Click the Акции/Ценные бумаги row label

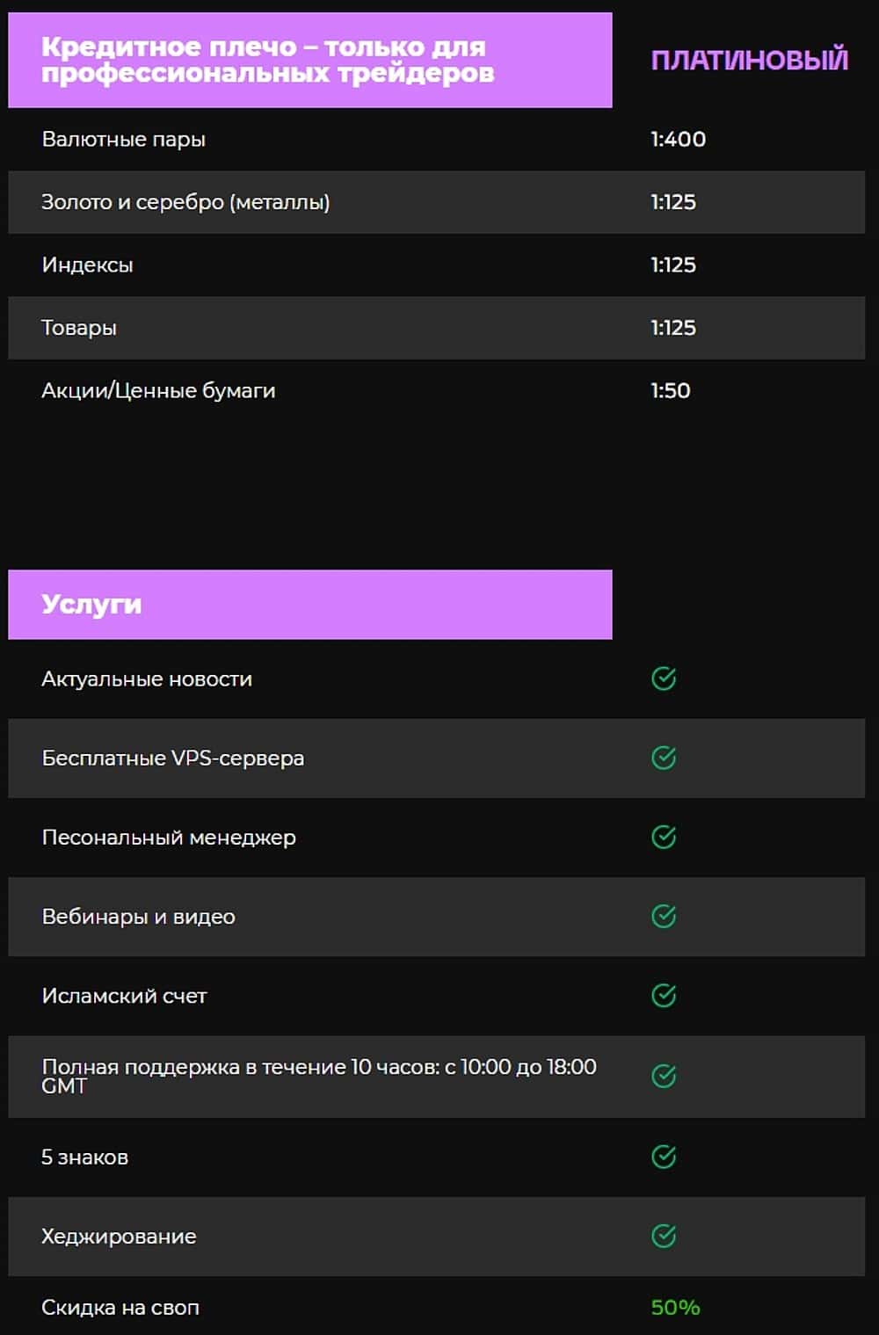coord(158,390)
